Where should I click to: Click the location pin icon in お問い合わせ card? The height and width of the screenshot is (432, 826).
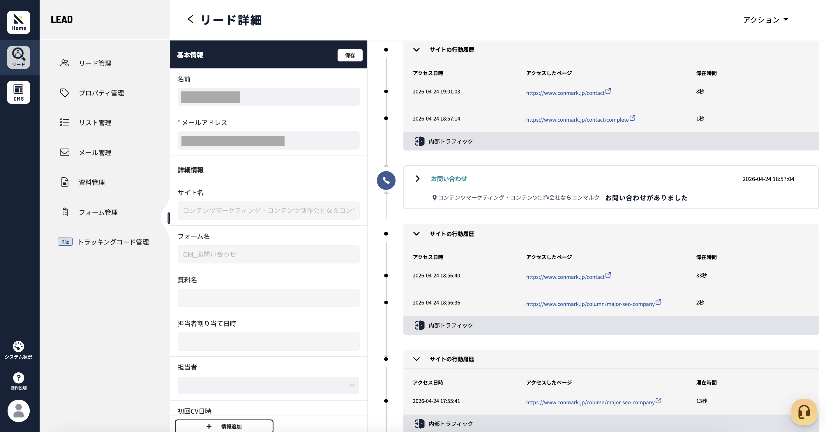tap(435, 198)
